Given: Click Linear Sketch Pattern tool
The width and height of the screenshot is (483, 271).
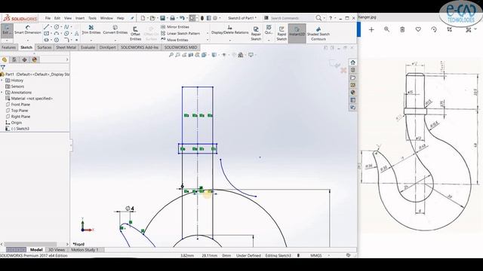Looking at the screenshot, I should click(x=180, y=33).
